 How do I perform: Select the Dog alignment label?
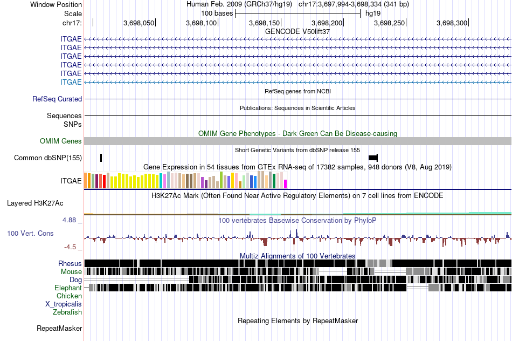click(75, 280)
